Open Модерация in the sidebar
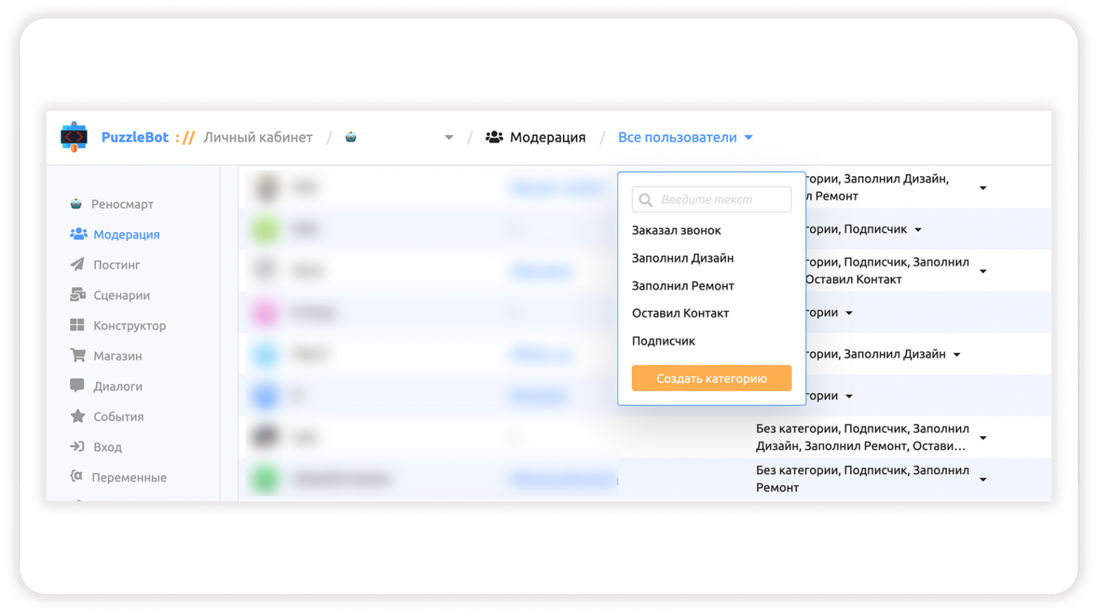This screenshot has width=1098, height=612. [126, 235]
